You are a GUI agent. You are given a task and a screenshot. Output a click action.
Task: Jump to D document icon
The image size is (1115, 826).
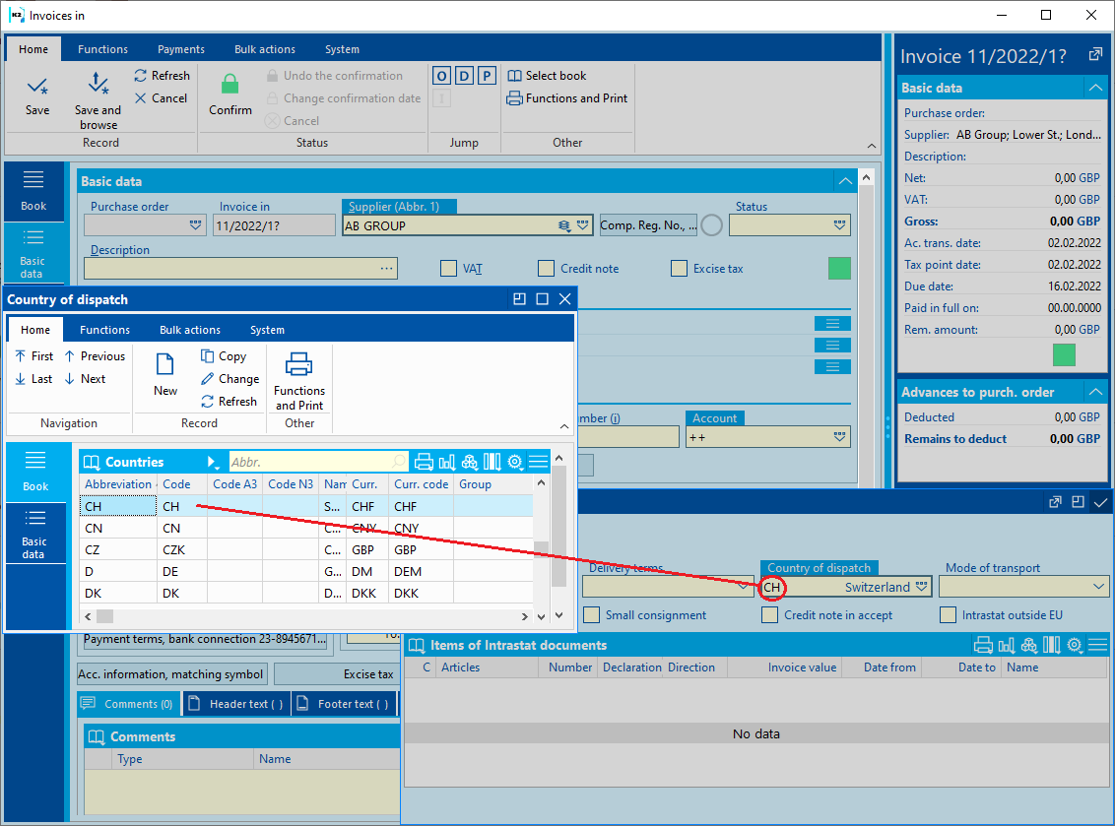(464, 76)
